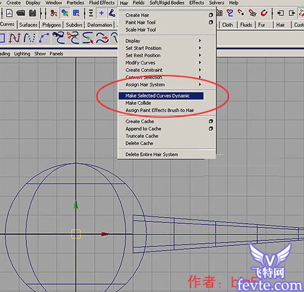
Task: Open the viewport Panels menu
Action: point(56,54)
